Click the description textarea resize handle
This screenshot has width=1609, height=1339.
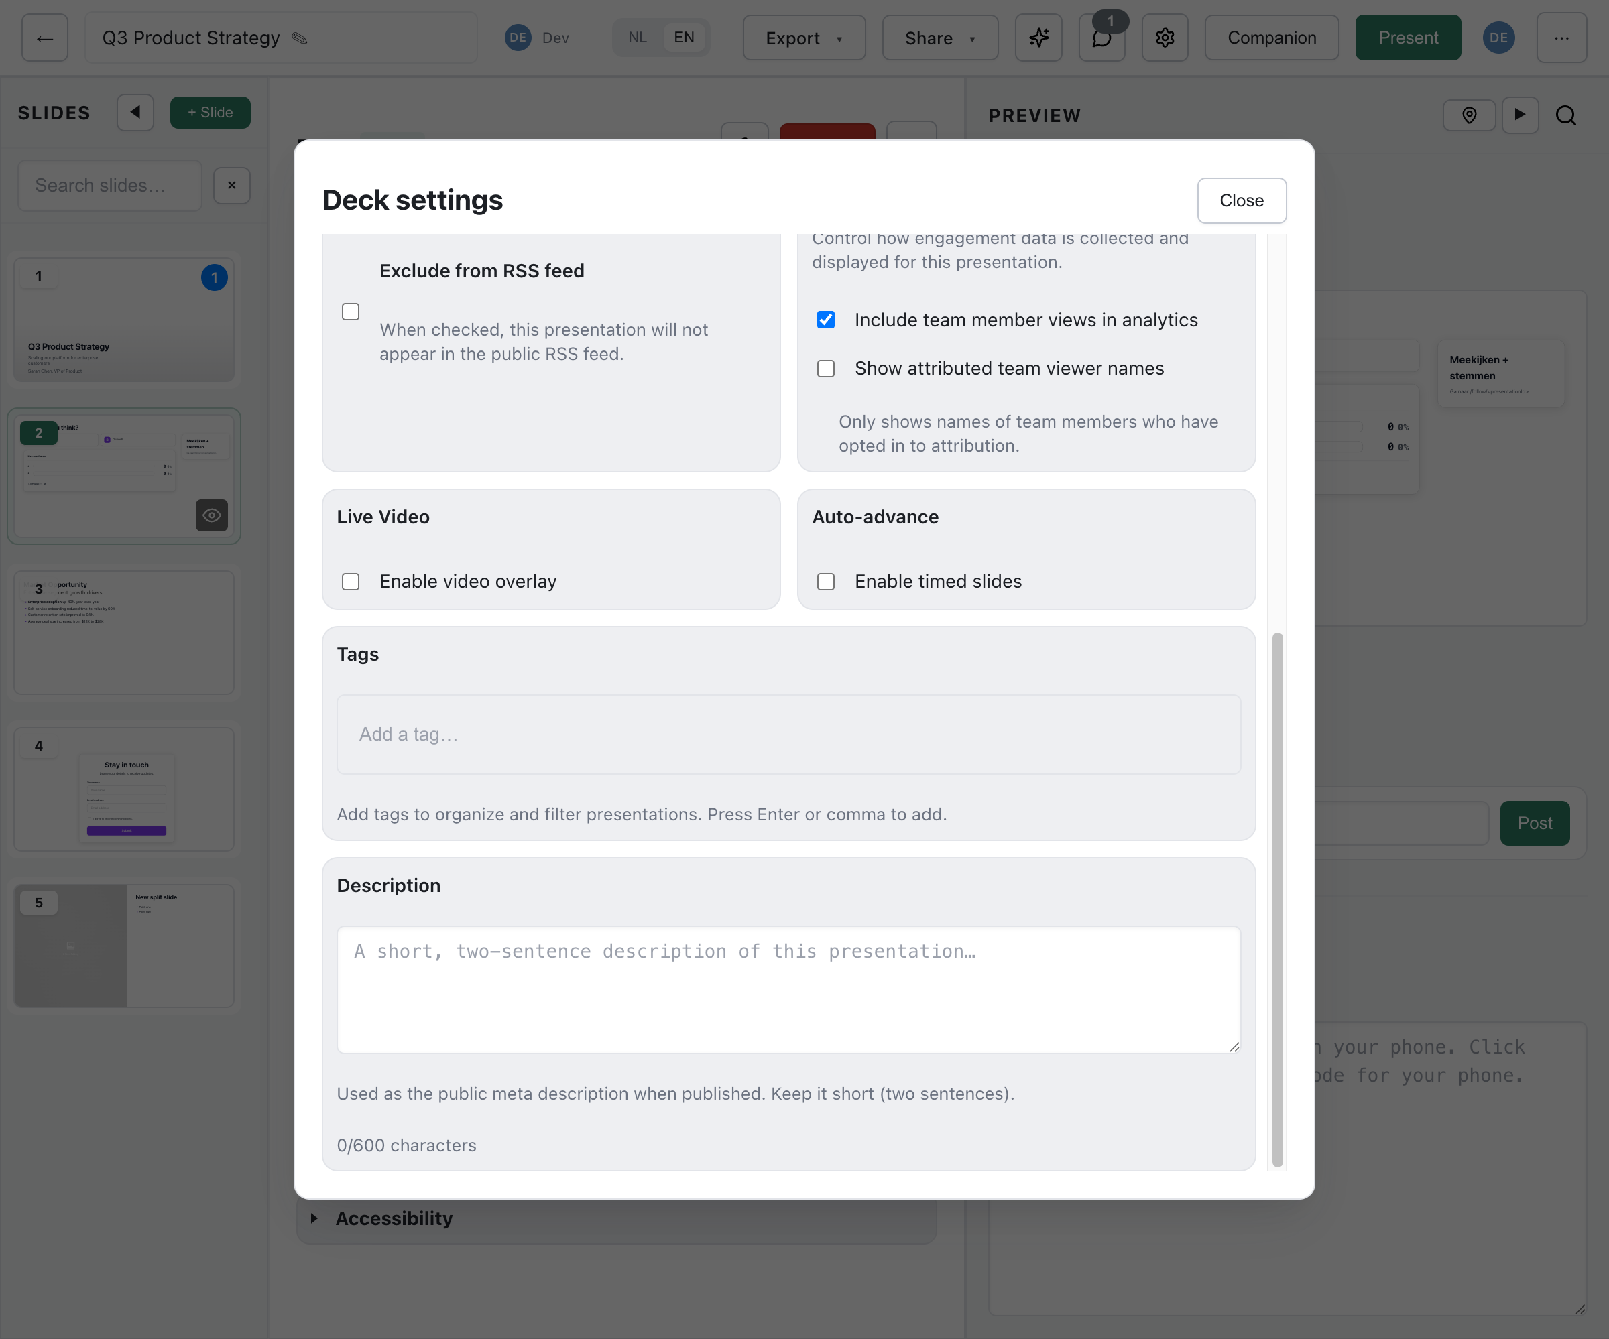click(1234, 1046)
